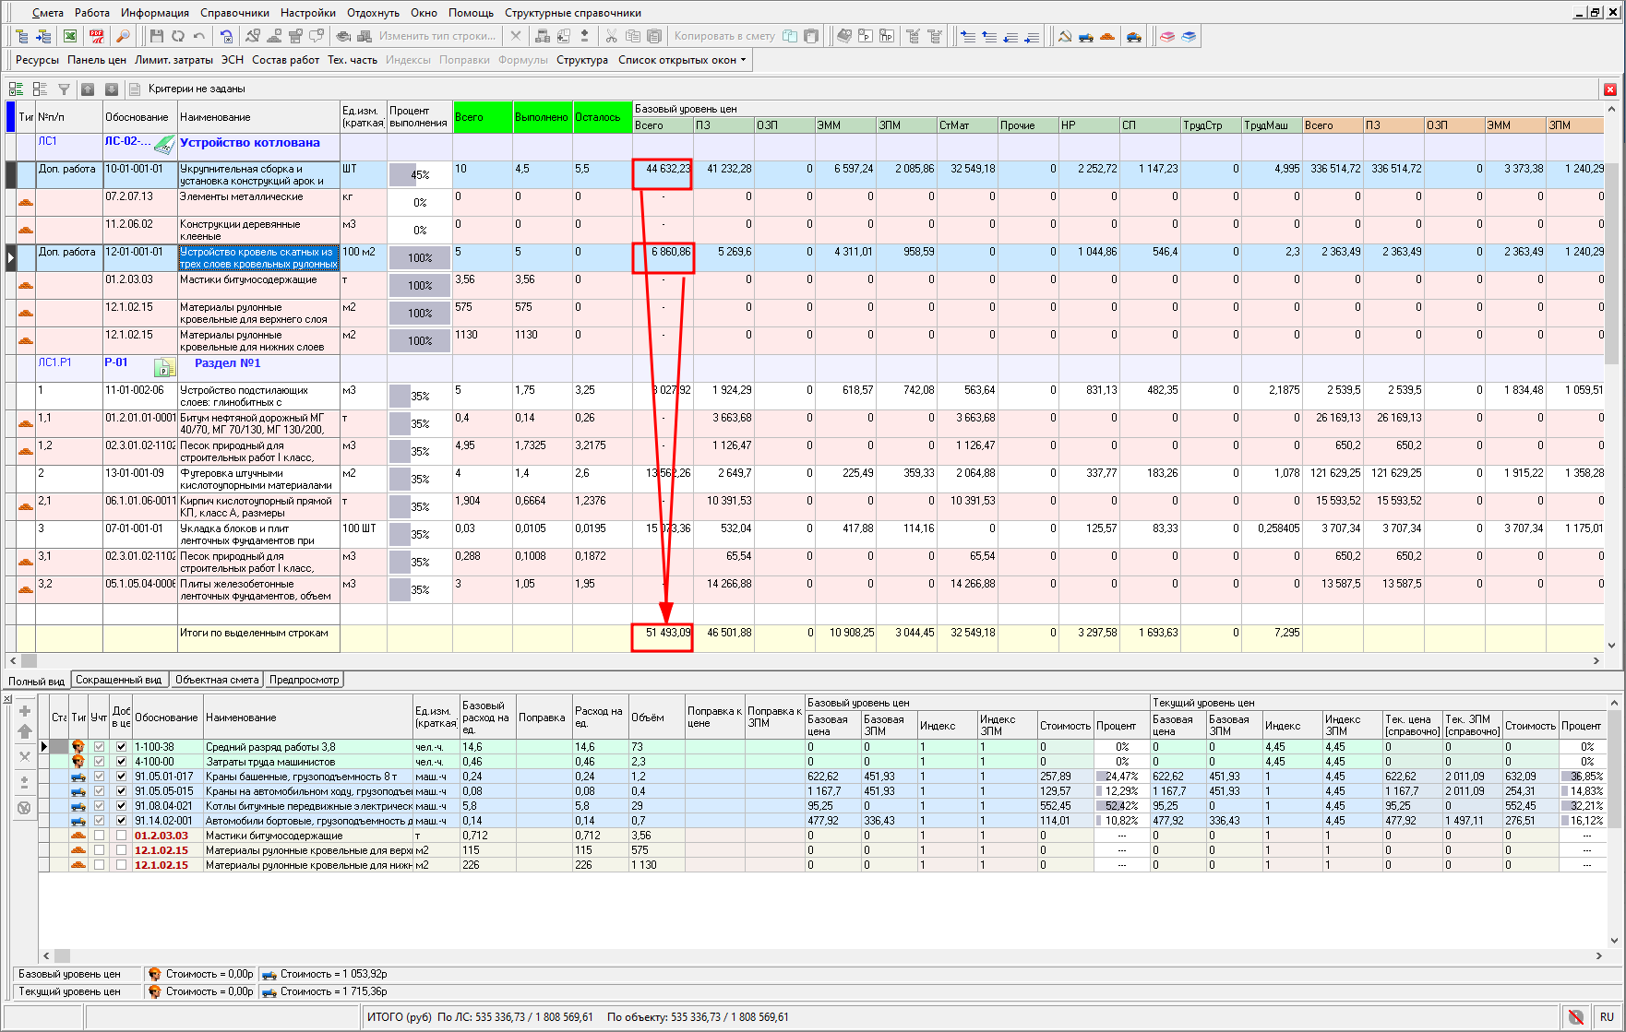Check 'Учт' box for last 12.1.02.15 row
1626x1032 pixels.
[99, 865]
